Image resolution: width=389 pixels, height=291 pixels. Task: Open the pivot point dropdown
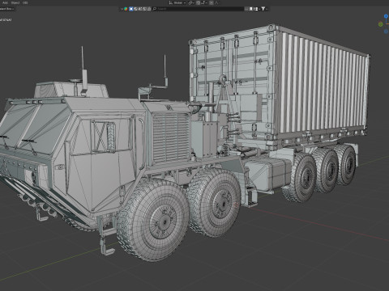[191, 2]
